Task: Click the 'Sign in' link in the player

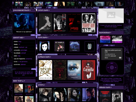Action: click(106, 58)
